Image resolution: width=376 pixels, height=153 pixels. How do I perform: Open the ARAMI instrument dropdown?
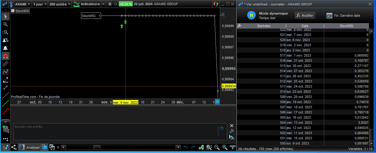click(23, 4)
